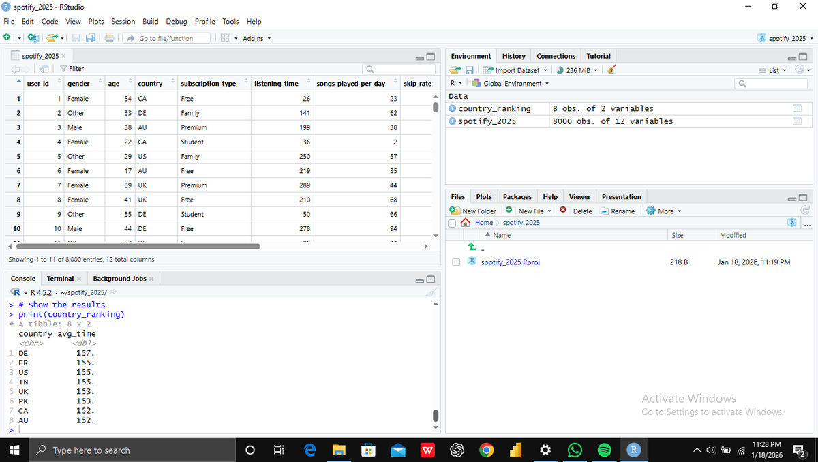Click the workspace panes grid icon
This screenshot has height=462, width=818.
(x=225, y=38)
